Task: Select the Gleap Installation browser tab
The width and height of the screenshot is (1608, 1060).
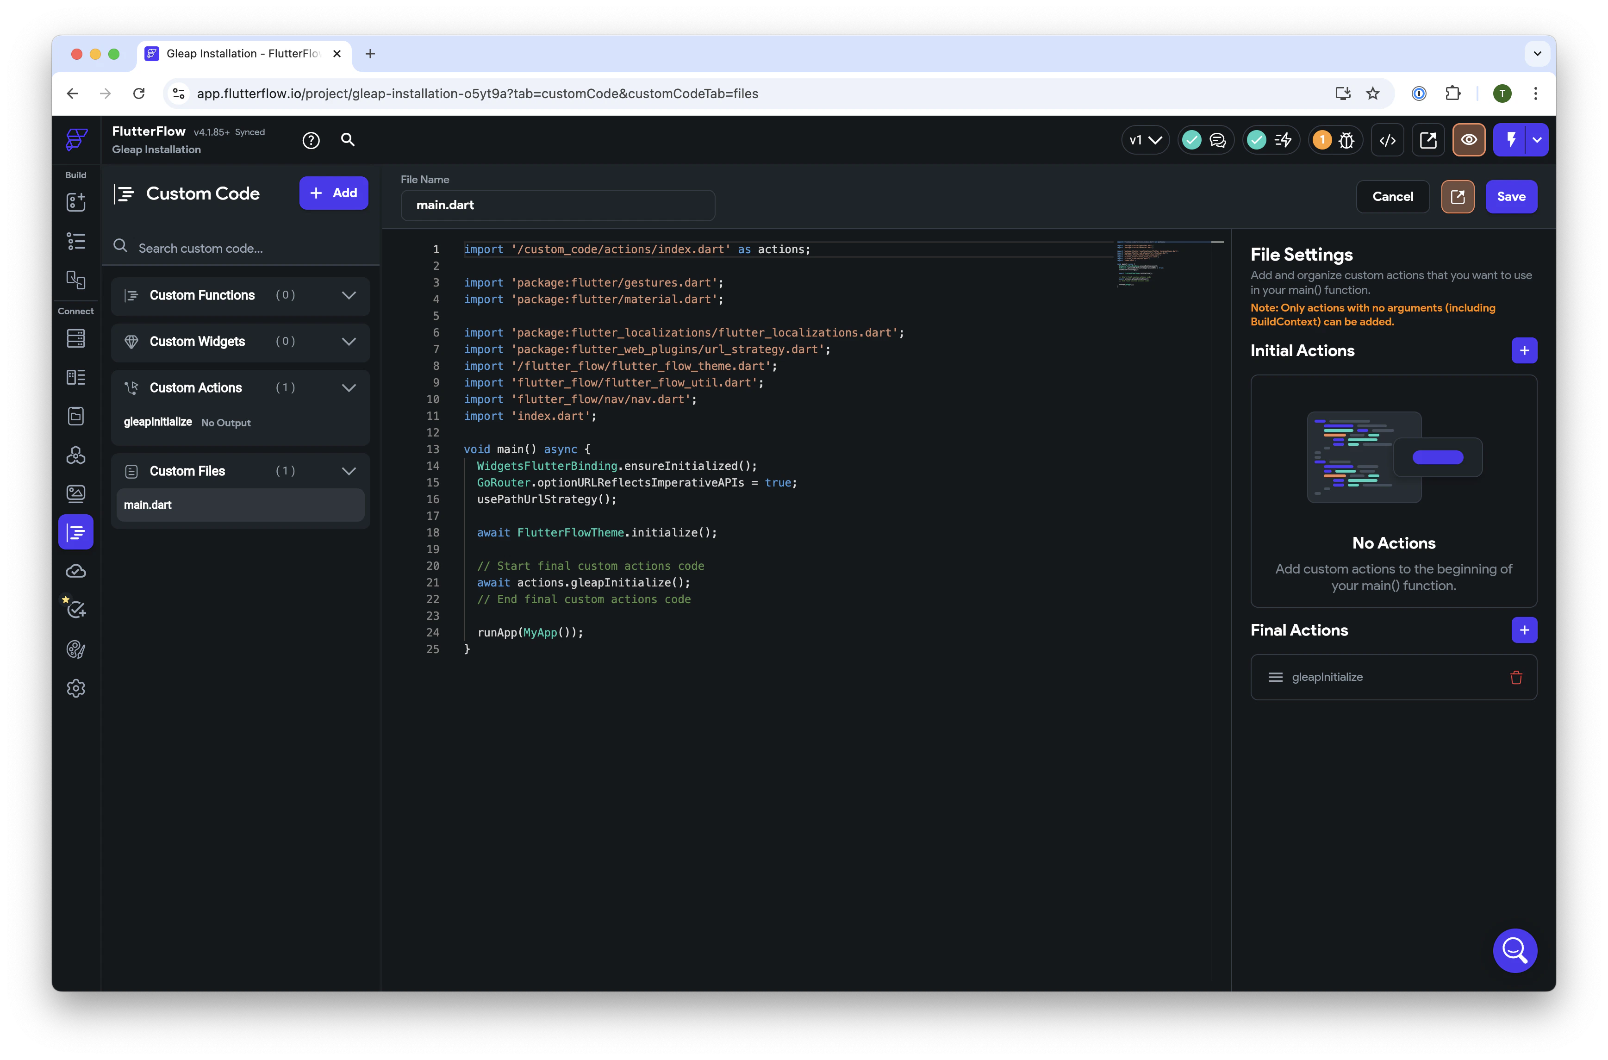Action: click(243, 53)
